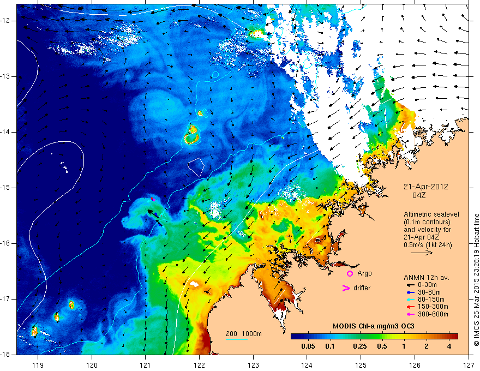Click latitude axis label '-12'
The height and width of the screenshot is (371, 480).
pos(5,21)
